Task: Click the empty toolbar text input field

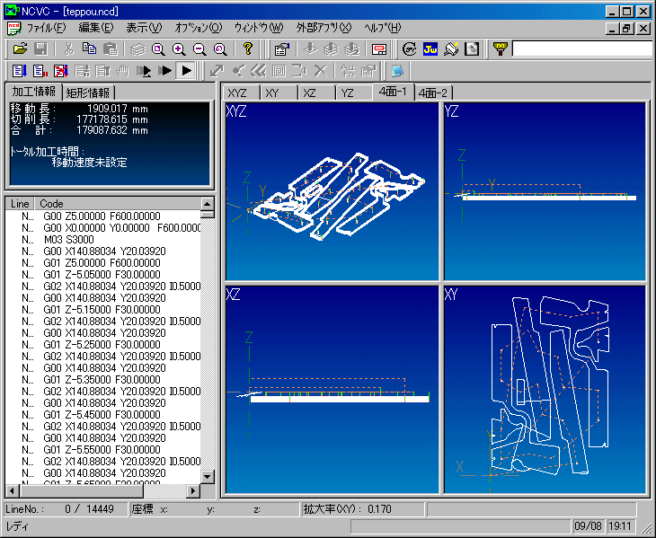Action: (x=582, y=49)
